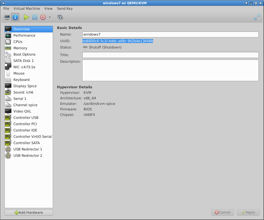Viewport: 264px width, 220px height.
Task: Select Mouse device
Action: [29, 73]
